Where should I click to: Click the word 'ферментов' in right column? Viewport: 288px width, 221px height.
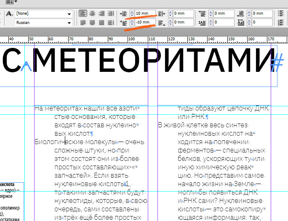[x=196, y=150]
